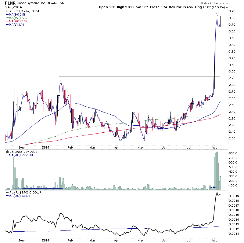Click the horizontal resistance line near 2.93
The height and width of the screenshot is (243, 244).
click(x=139, y=76)
